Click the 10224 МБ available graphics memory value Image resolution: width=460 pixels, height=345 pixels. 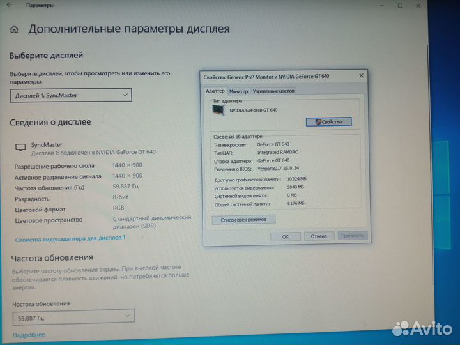click(x=296, y=179)
